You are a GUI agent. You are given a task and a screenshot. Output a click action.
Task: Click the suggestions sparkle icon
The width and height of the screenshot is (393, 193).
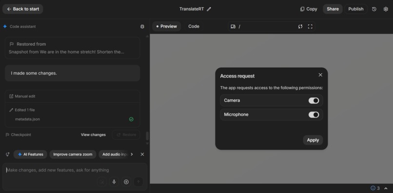7,154
